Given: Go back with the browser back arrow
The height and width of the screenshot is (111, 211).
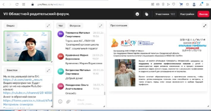Looking at the screenshot, I should (4, 4).
